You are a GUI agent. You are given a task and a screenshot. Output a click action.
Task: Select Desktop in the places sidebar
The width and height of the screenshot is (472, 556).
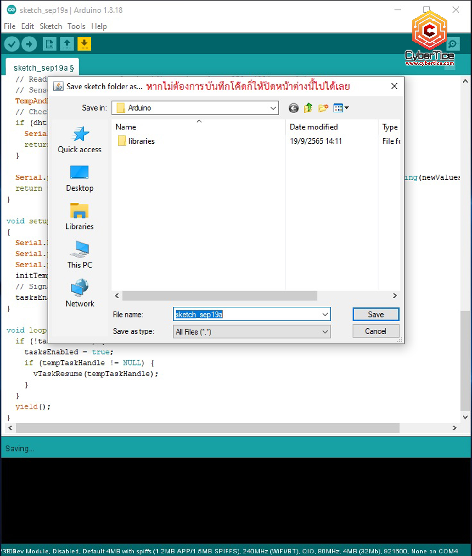pyautogui.click(x=80, y=179)
